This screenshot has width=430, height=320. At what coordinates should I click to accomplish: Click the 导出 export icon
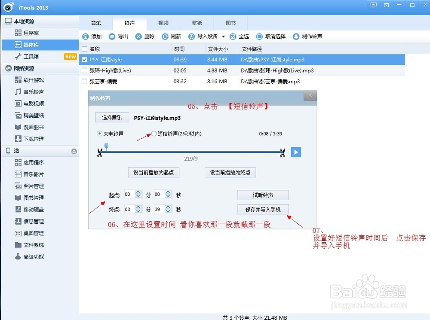(x=112, y=36)
